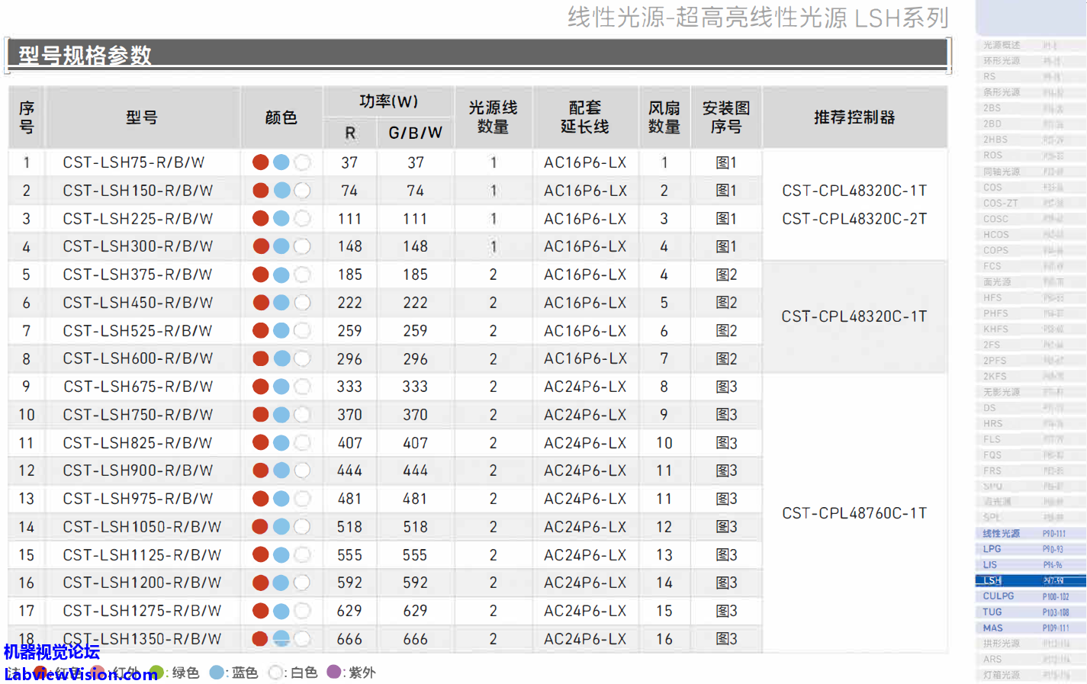This screenshot has height=684, width=1087.
Task: Click the white color dot in the CST-LSH1050-R/B/W row
Action: [x=302, y=526]
